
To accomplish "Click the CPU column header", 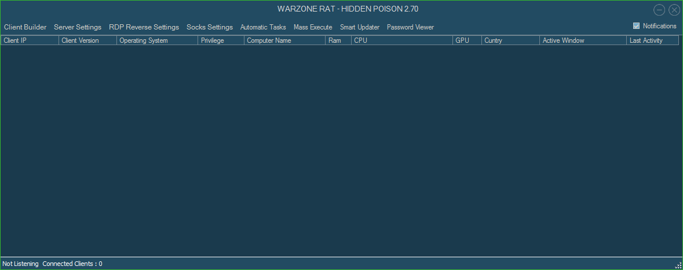I will click(x=401, y=40).
